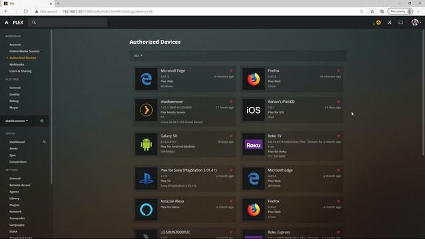The width and height of the screenshot is (425, 239).
Task: Click the Roku Express device name
Action: (x=279, y=232)
